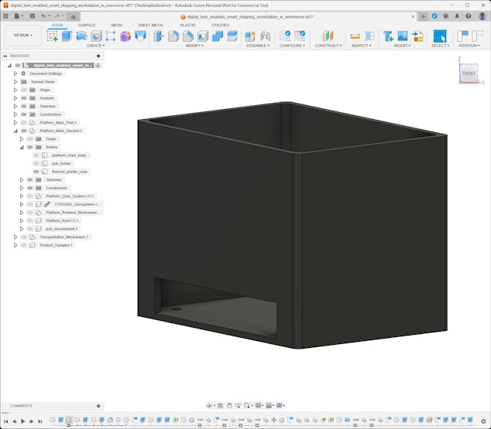
Task: Activate the Pan hand tool
Action: coord(229,405)
